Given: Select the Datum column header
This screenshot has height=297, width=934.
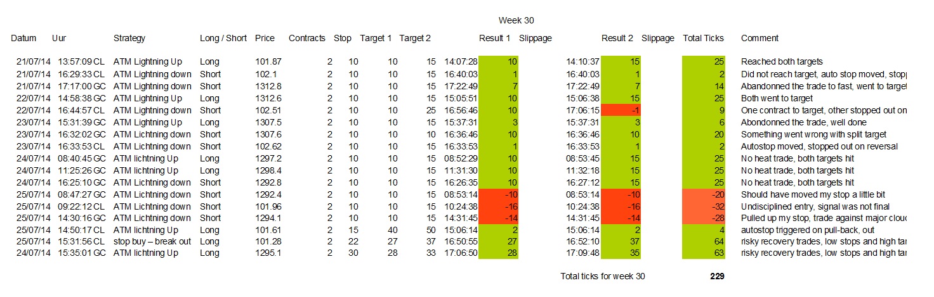Looking at the screenshot, I should point(23,38).
